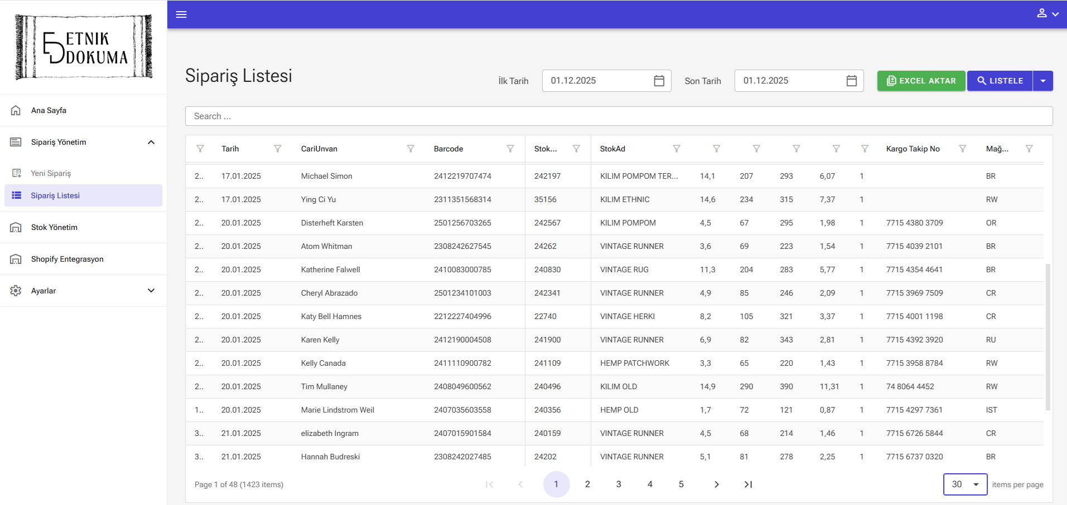Open the Son Tarih calendar picker

pos(851,81)
